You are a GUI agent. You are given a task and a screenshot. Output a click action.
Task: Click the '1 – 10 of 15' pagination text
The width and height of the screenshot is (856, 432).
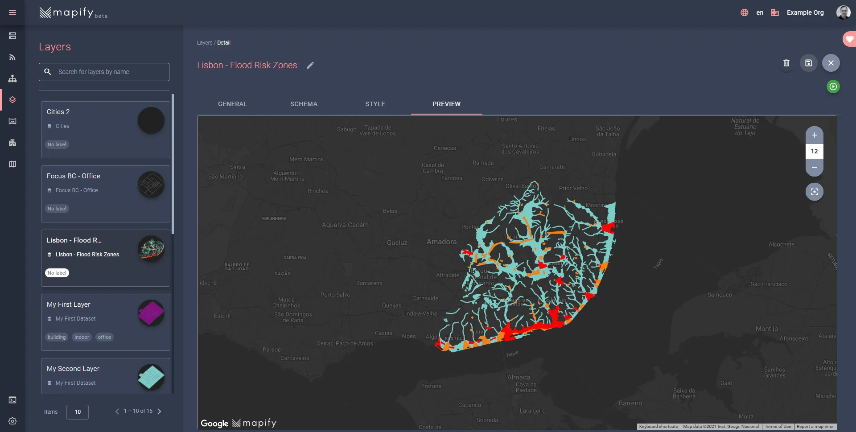[138, 411]
